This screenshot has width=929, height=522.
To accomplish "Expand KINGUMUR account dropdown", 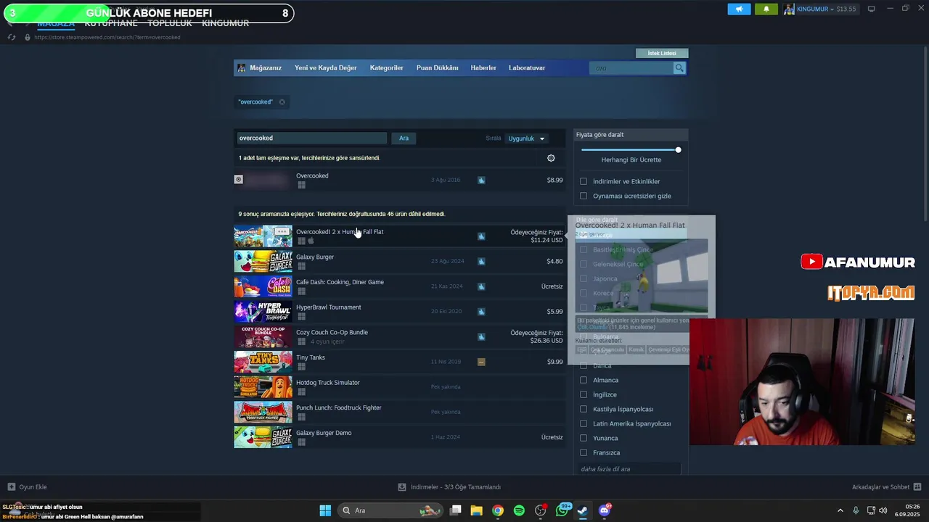I will coord(816,9).
